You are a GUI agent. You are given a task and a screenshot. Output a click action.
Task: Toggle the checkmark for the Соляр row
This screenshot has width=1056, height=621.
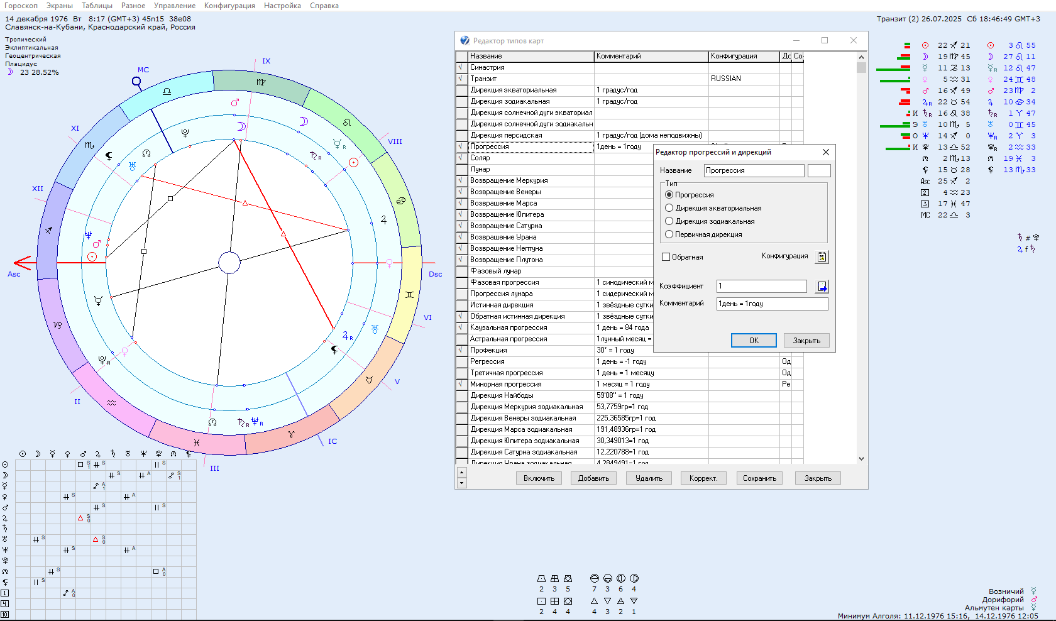461,158
